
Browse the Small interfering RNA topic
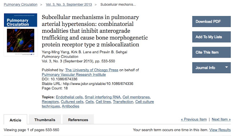(102, 97)
